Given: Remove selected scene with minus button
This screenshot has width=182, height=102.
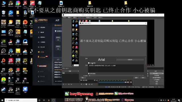Looking at the screenshot, I should pos(66,84).
